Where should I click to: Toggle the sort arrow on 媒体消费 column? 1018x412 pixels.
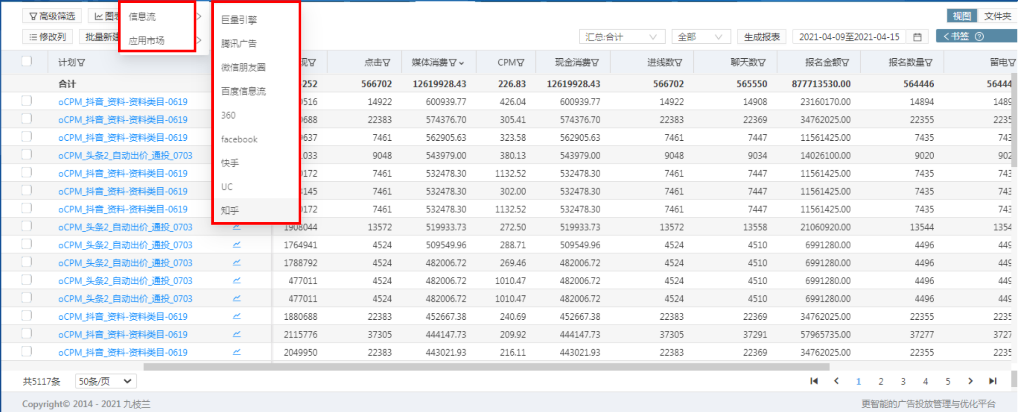tap(461, 63)
